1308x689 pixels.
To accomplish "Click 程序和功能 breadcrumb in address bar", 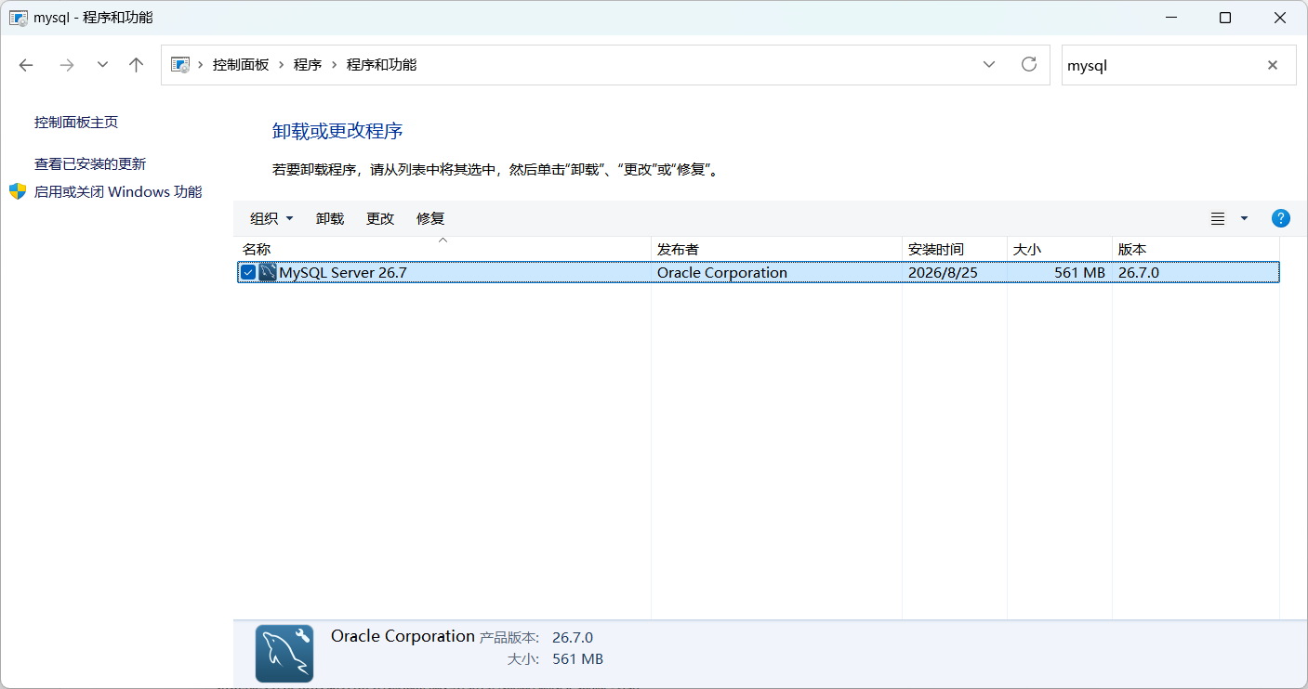I will [381, 65].
